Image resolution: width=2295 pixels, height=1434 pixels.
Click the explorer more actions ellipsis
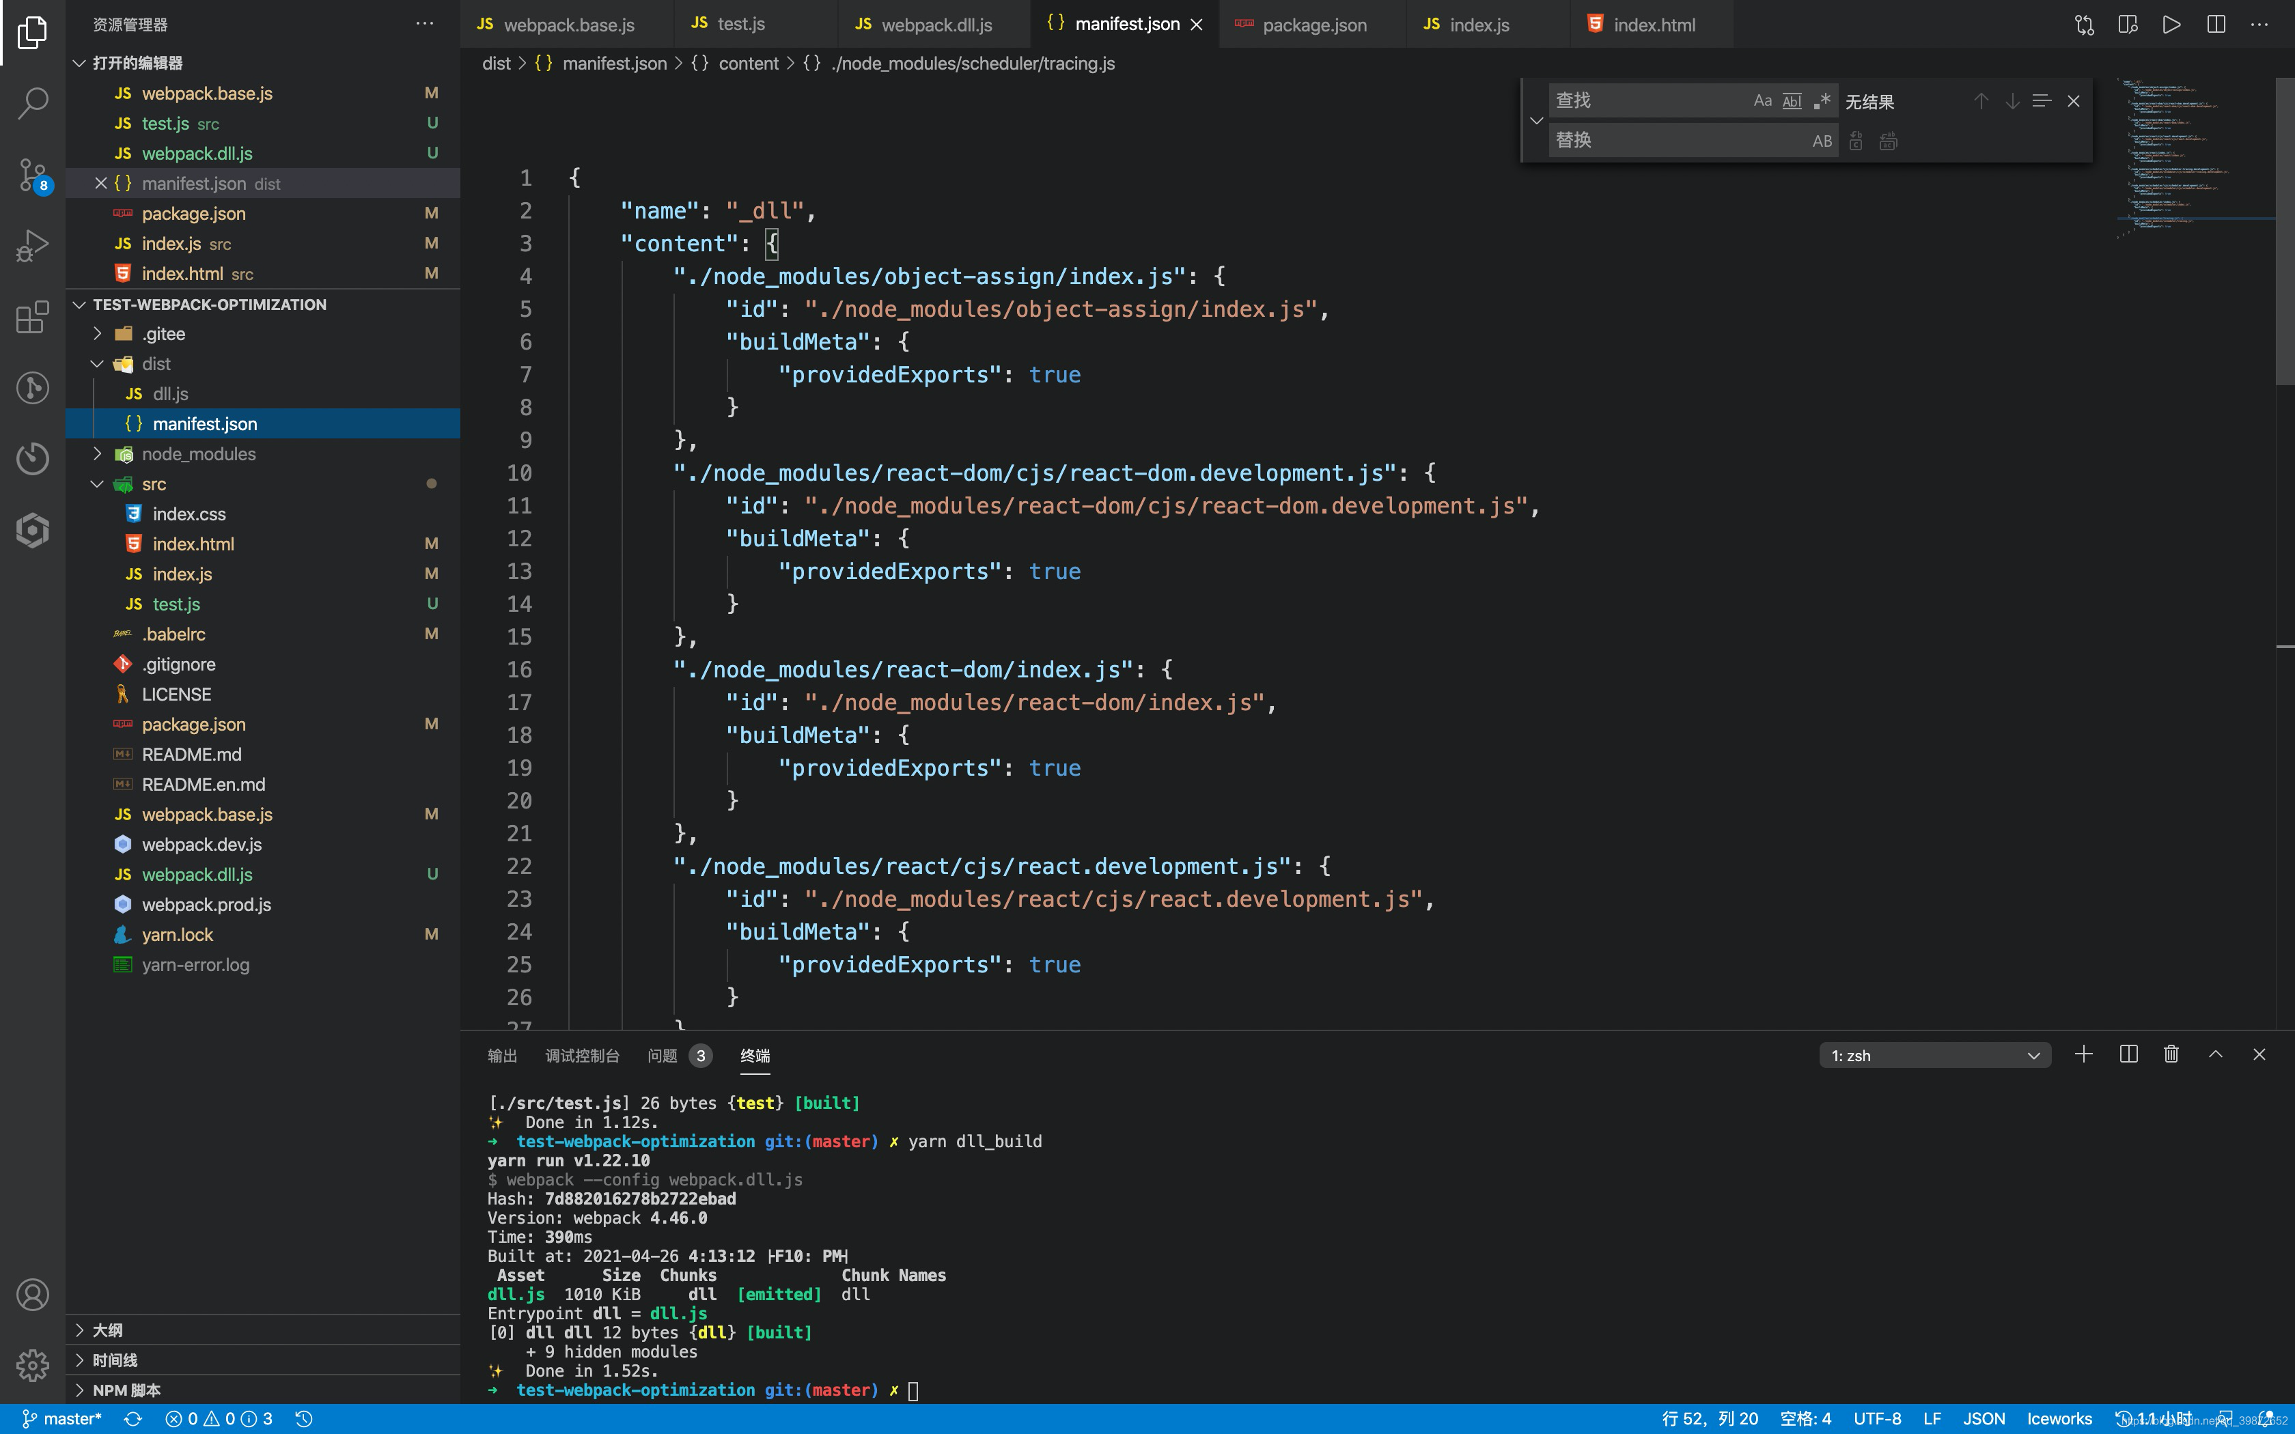pyautogui.click(x=424, y=24)
